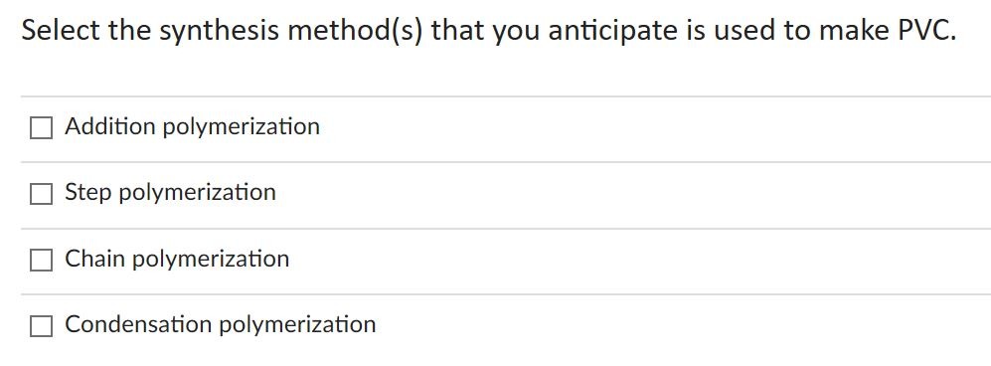Click the "Condensation polymerization" label text
The image size is (991, 366).
coord(220,325)
